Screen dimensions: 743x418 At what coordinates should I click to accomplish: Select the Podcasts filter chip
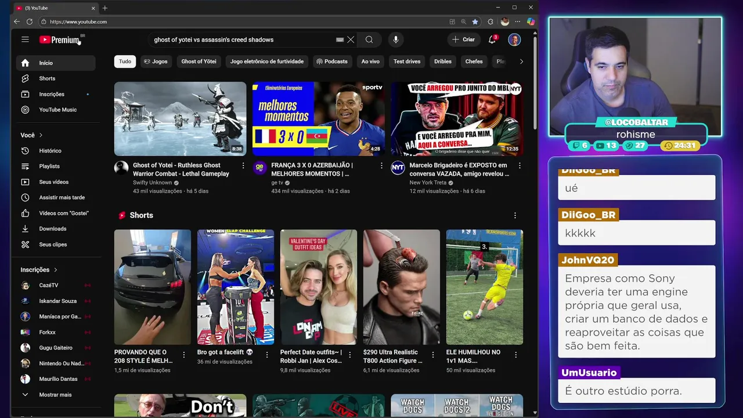point(331,62)
